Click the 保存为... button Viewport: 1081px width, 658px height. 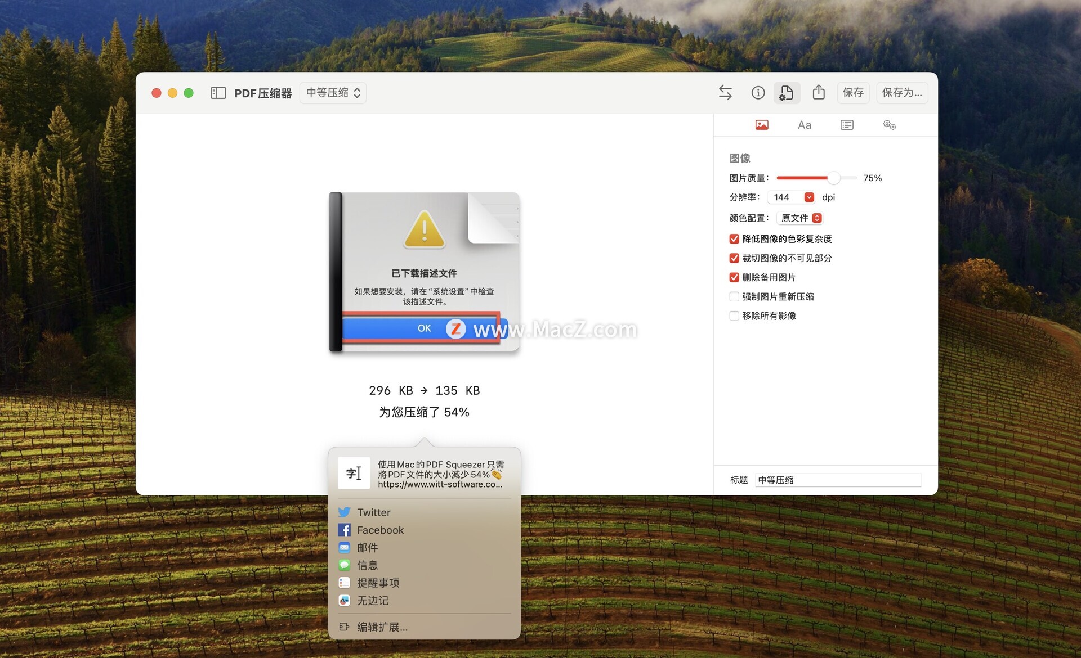pos(902,93)
